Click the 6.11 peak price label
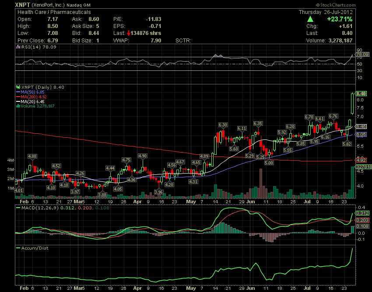 [242, 129]
